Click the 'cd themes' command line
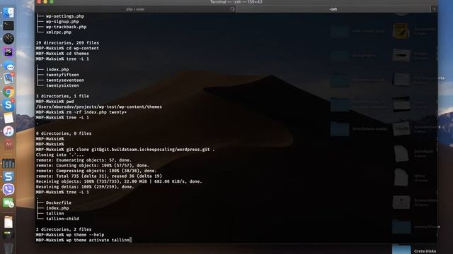Viewport: 453px width, 254px height. 62,54
